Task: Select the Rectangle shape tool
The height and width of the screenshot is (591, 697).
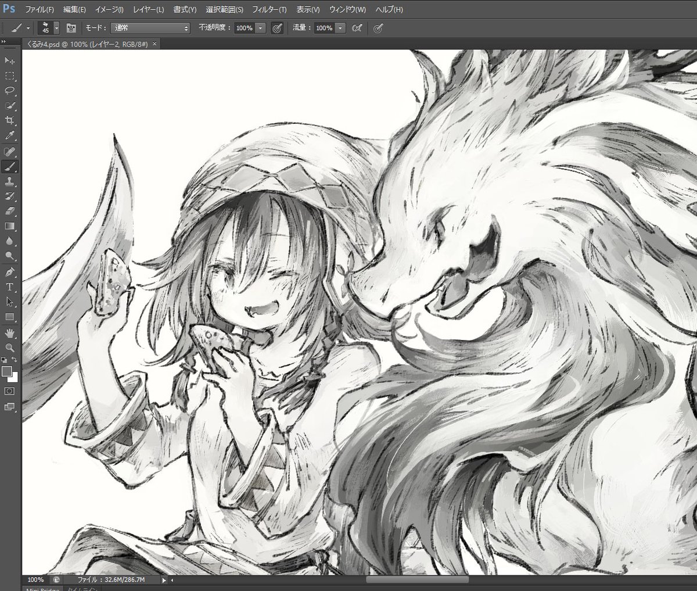Action: 10,317
